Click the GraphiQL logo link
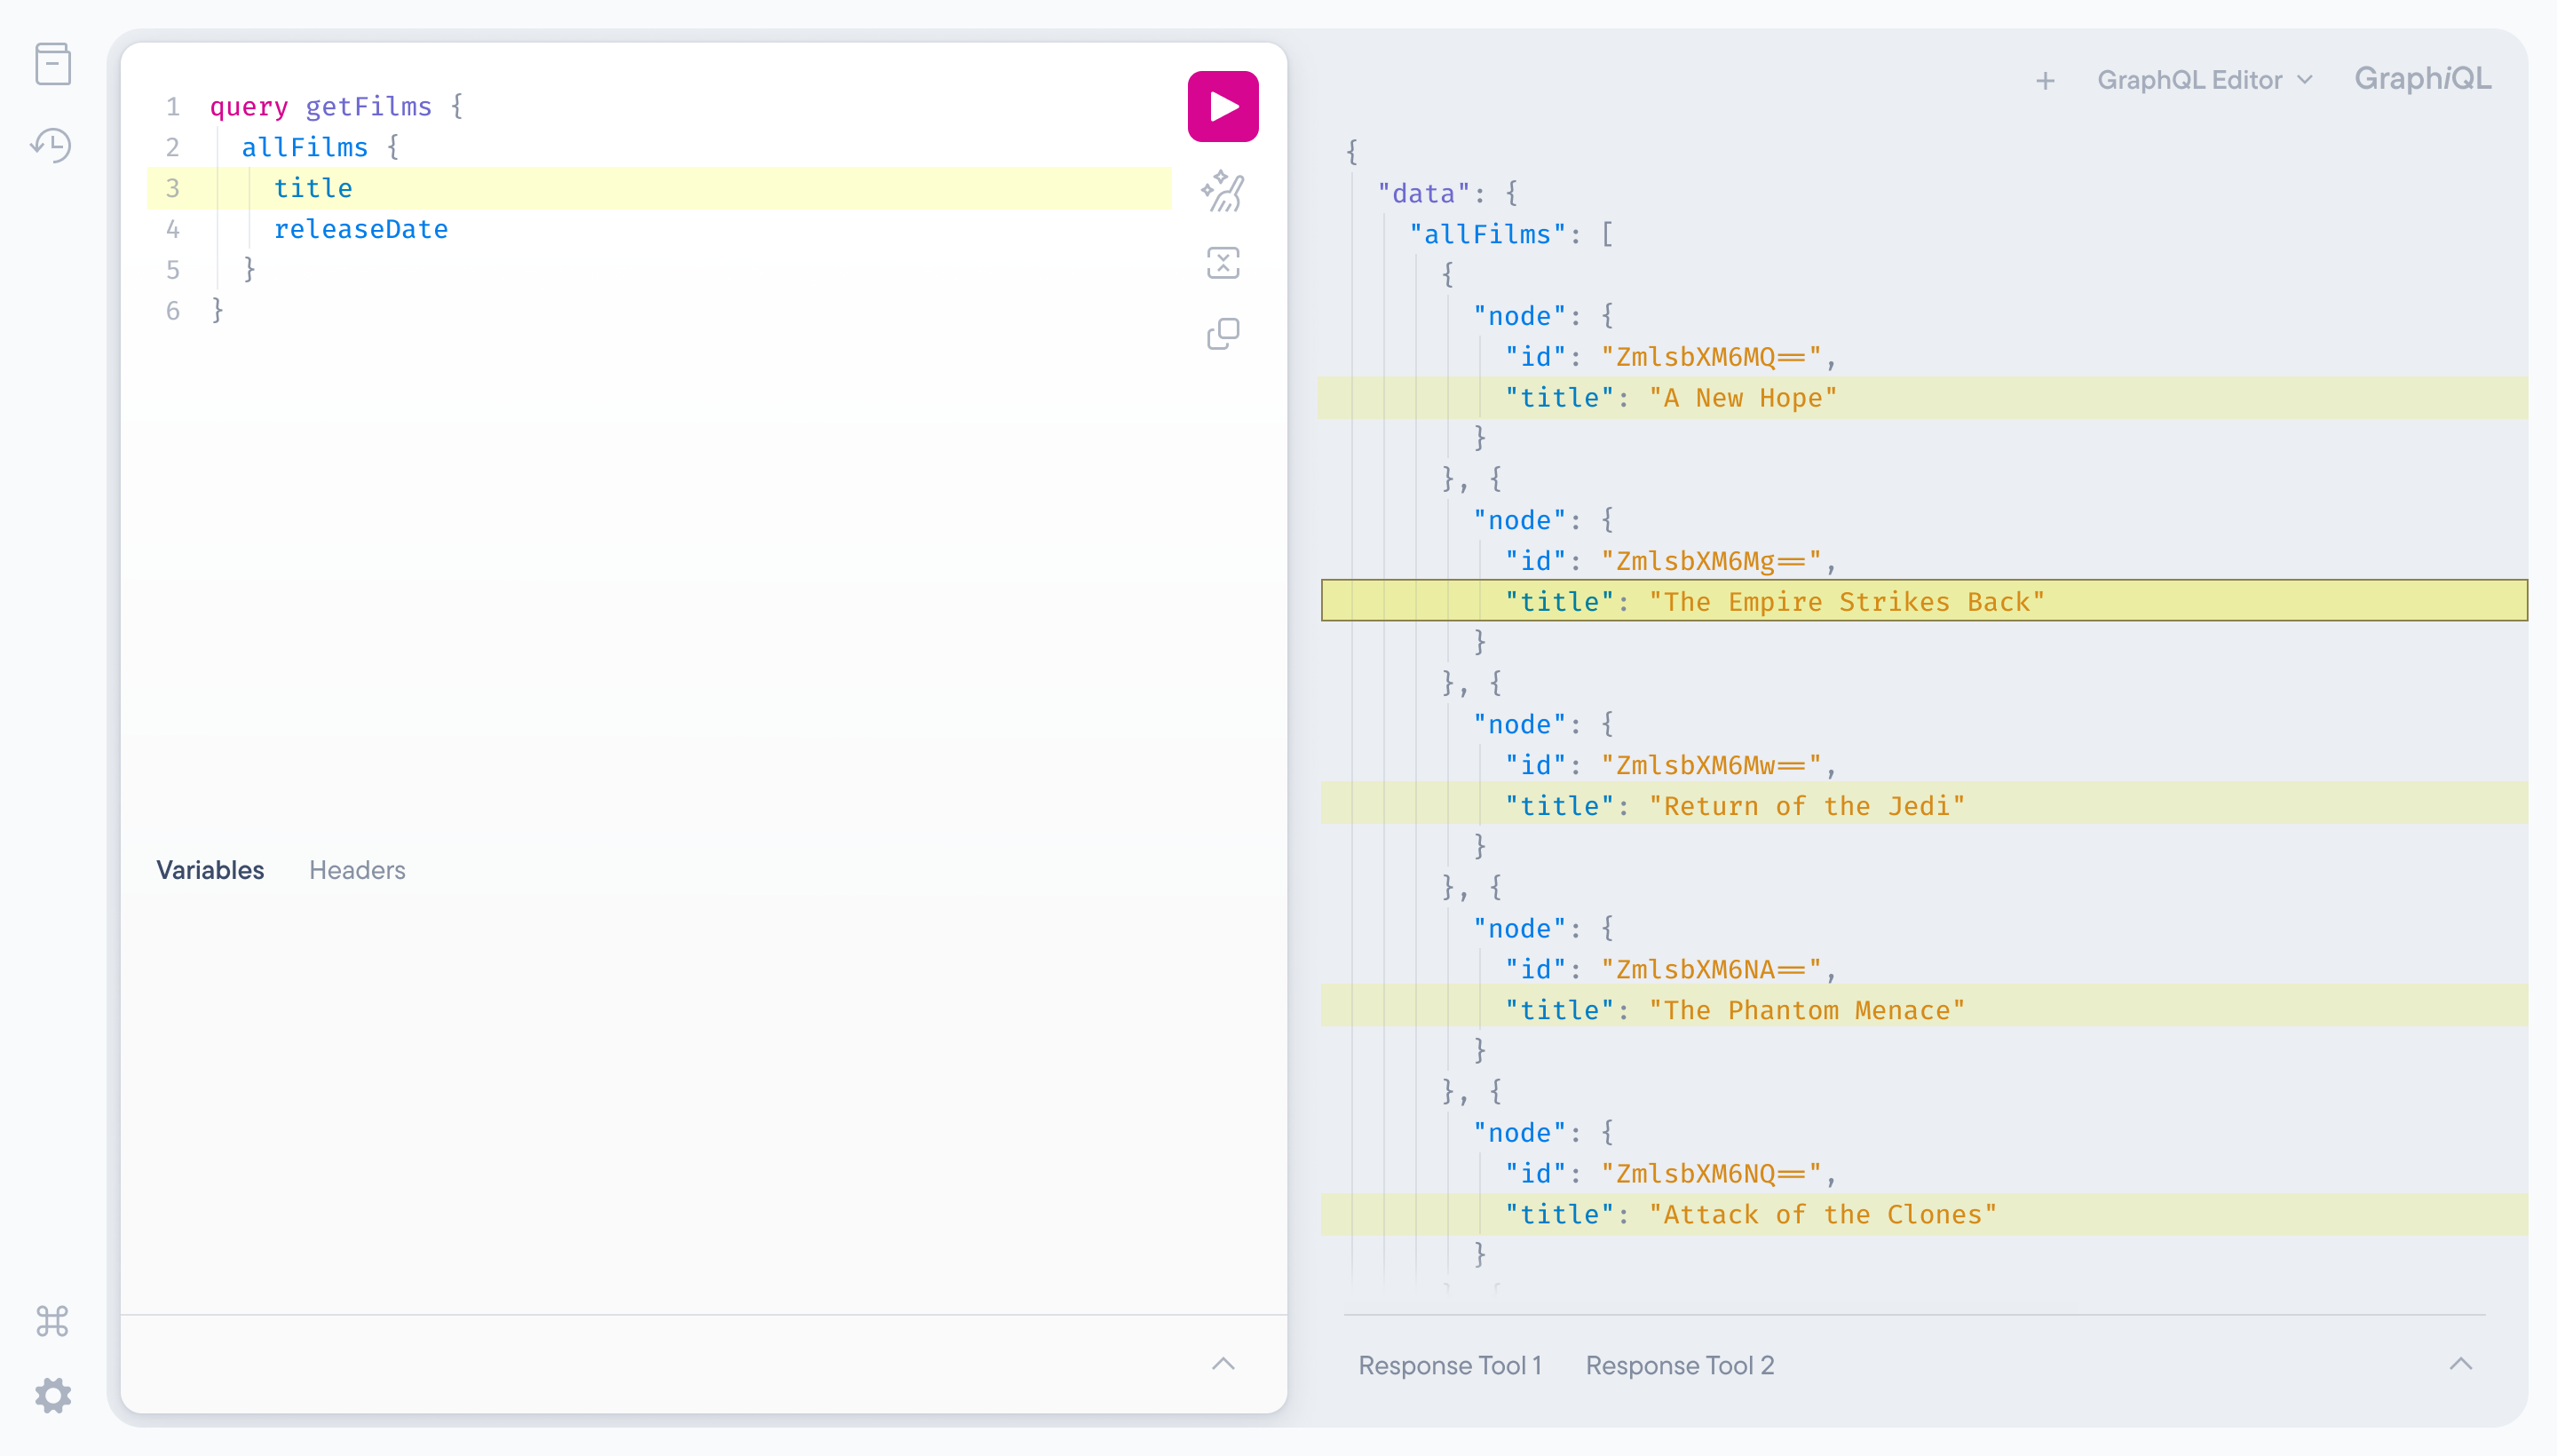Screen dimensions: 2557x1456 (2423, 78)
